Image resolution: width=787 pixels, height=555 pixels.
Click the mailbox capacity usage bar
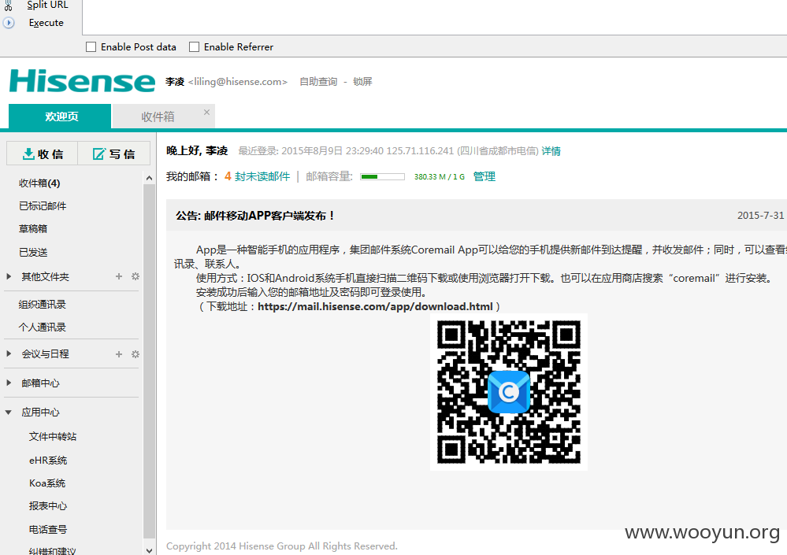coord(382,176)
